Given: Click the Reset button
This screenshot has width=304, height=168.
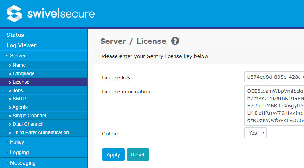Looking at the screenshot, I should [138, 154].
